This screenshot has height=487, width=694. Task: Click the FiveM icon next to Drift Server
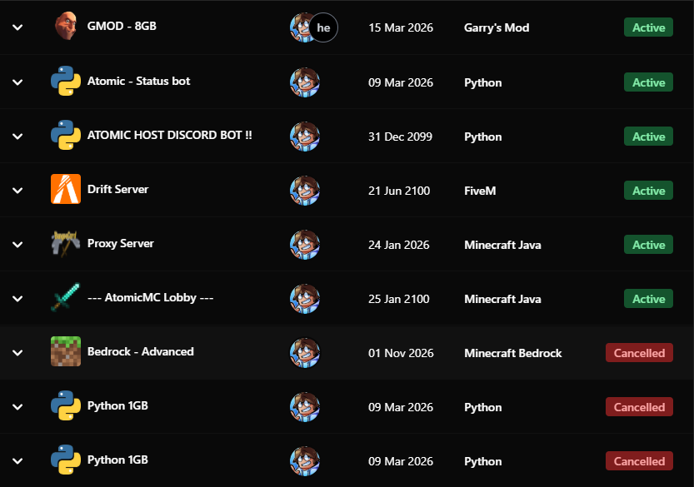tap(66, 189)
